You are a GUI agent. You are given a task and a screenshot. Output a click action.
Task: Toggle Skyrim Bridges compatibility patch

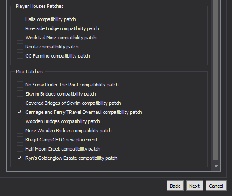(x=20, y=94)
